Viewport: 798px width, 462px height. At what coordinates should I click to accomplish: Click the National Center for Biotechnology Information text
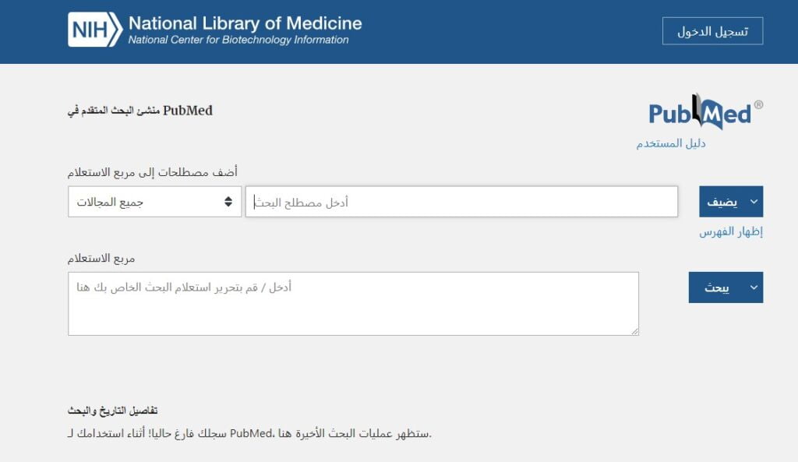click(x=238, y=41)
